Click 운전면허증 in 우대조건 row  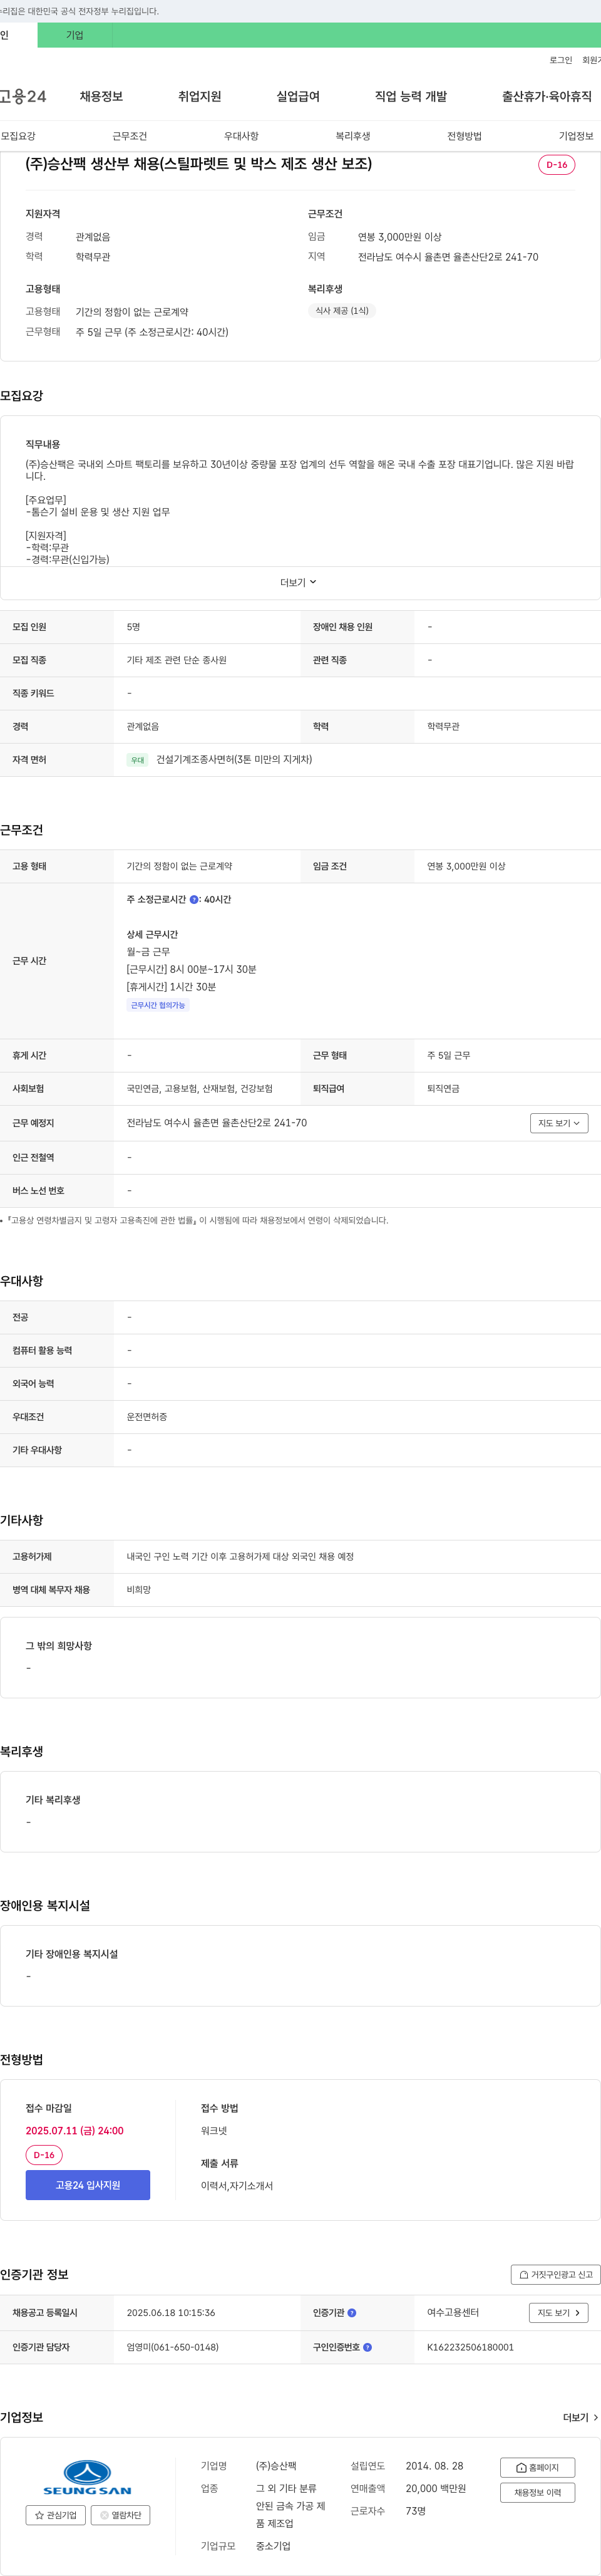[x=147, y=1417]
